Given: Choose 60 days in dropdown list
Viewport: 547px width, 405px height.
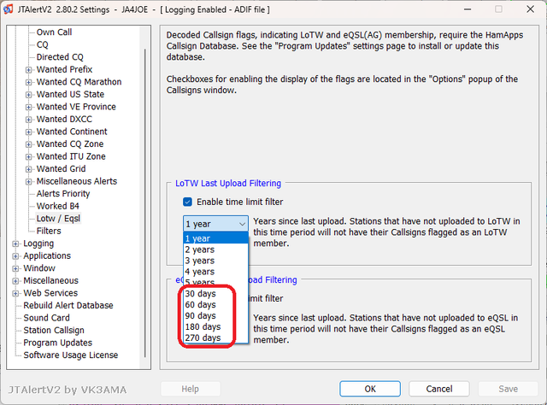Looking at the screenshot, I should pyautogui.click(x=215, y=305).
